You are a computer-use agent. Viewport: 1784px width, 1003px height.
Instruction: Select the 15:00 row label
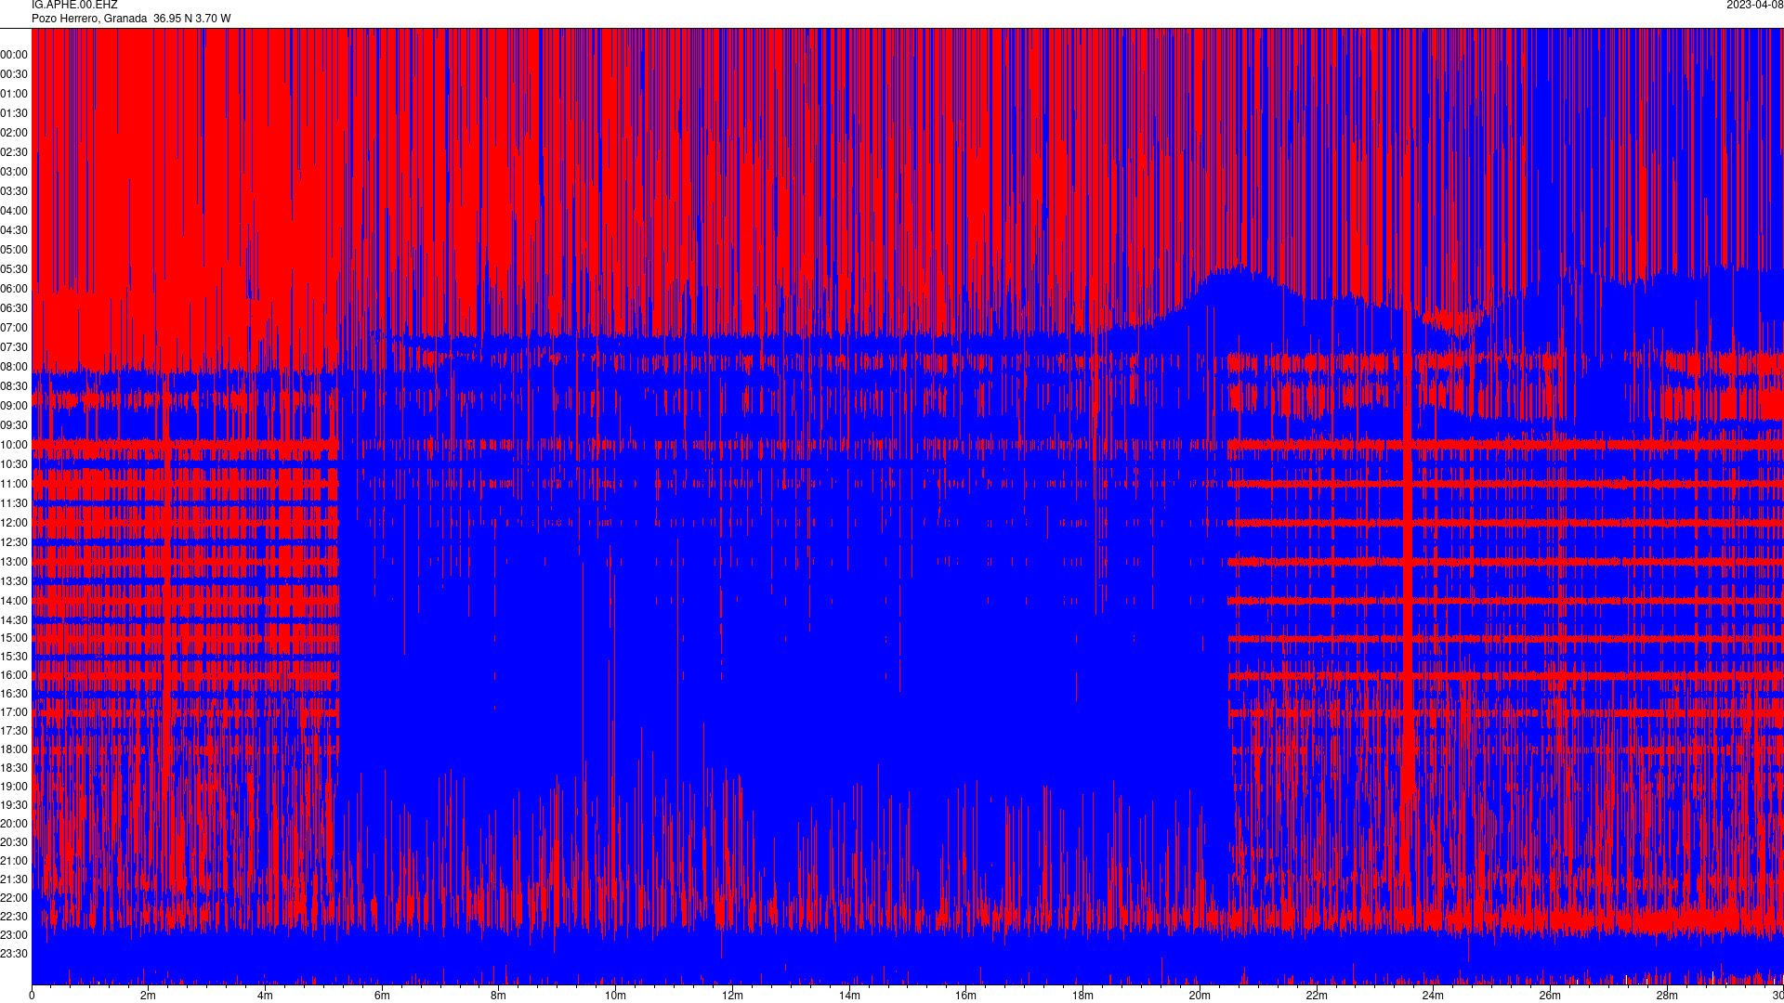[x=14, y=638]
